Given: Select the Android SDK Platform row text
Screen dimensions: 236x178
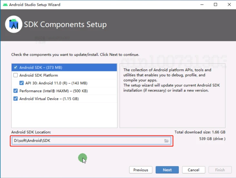Looking at the screenshot, I should [x=39, y=75].
